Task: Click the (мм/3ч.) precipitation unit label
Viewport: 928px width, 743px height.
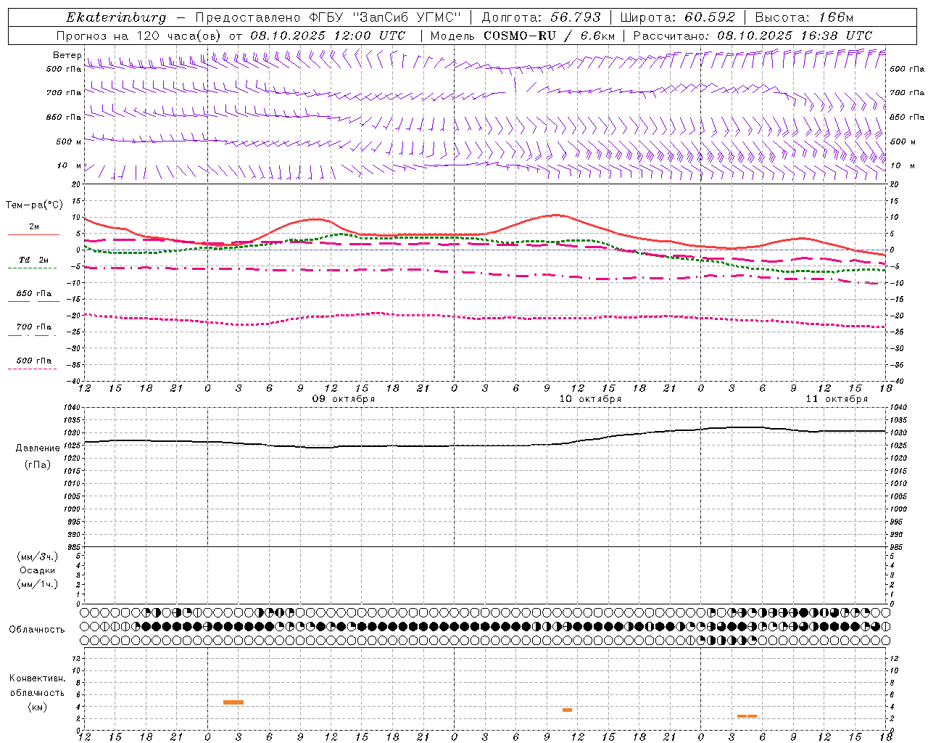Action: 37,557
